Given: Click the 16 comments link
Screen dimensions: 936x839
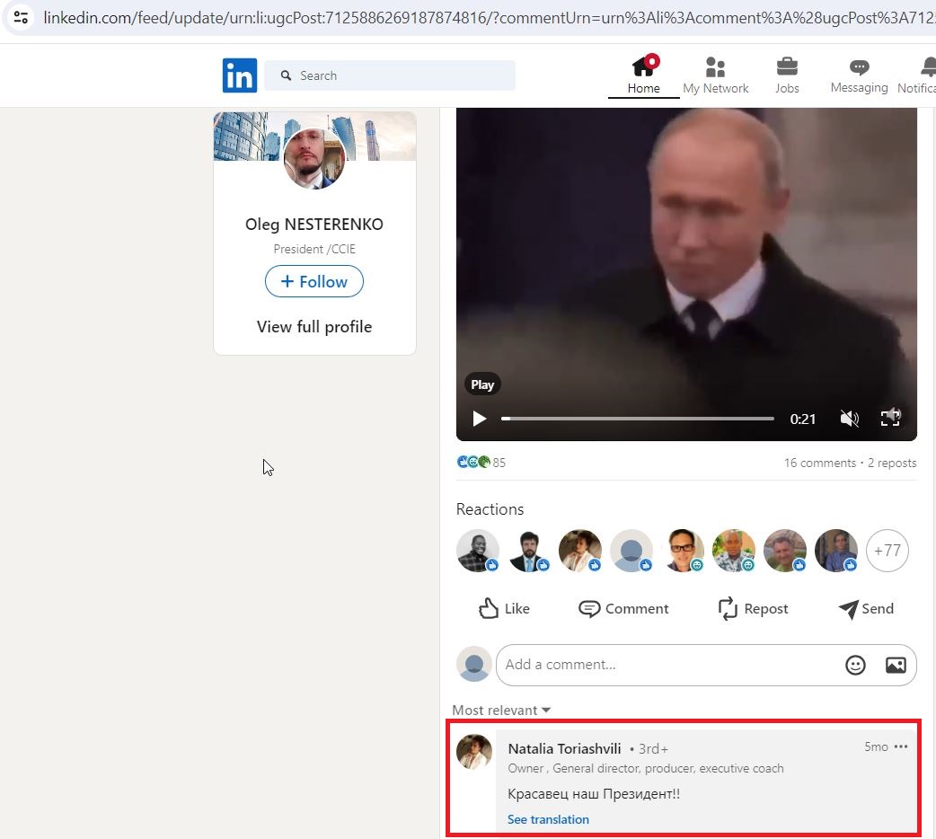Looking at the screenshot, I should click(x=819, y=463).
